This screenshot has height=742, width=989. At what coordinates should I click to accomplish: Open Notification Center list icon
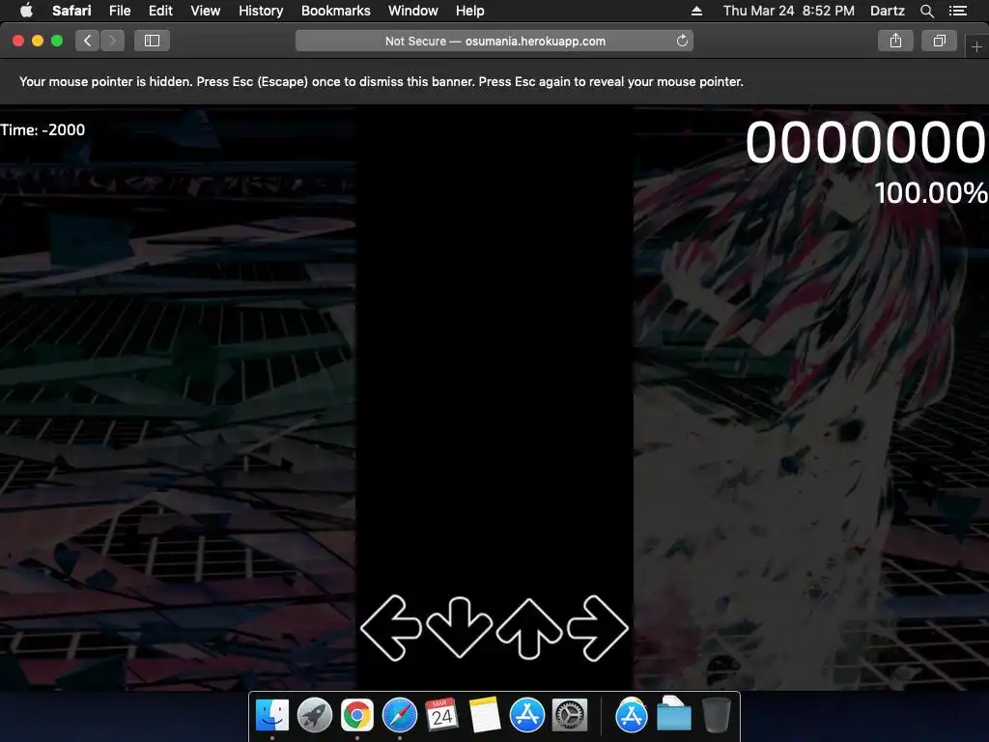point(958,11)
